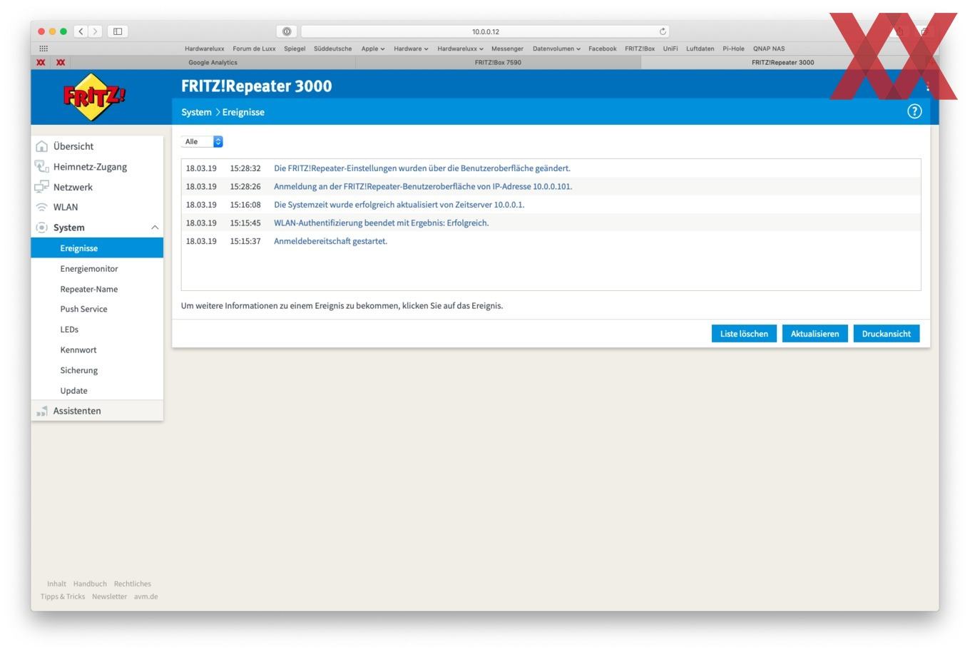970x652 pixels.
Task: Click the Liste löschen button
Action: click(x=744, y=334)
